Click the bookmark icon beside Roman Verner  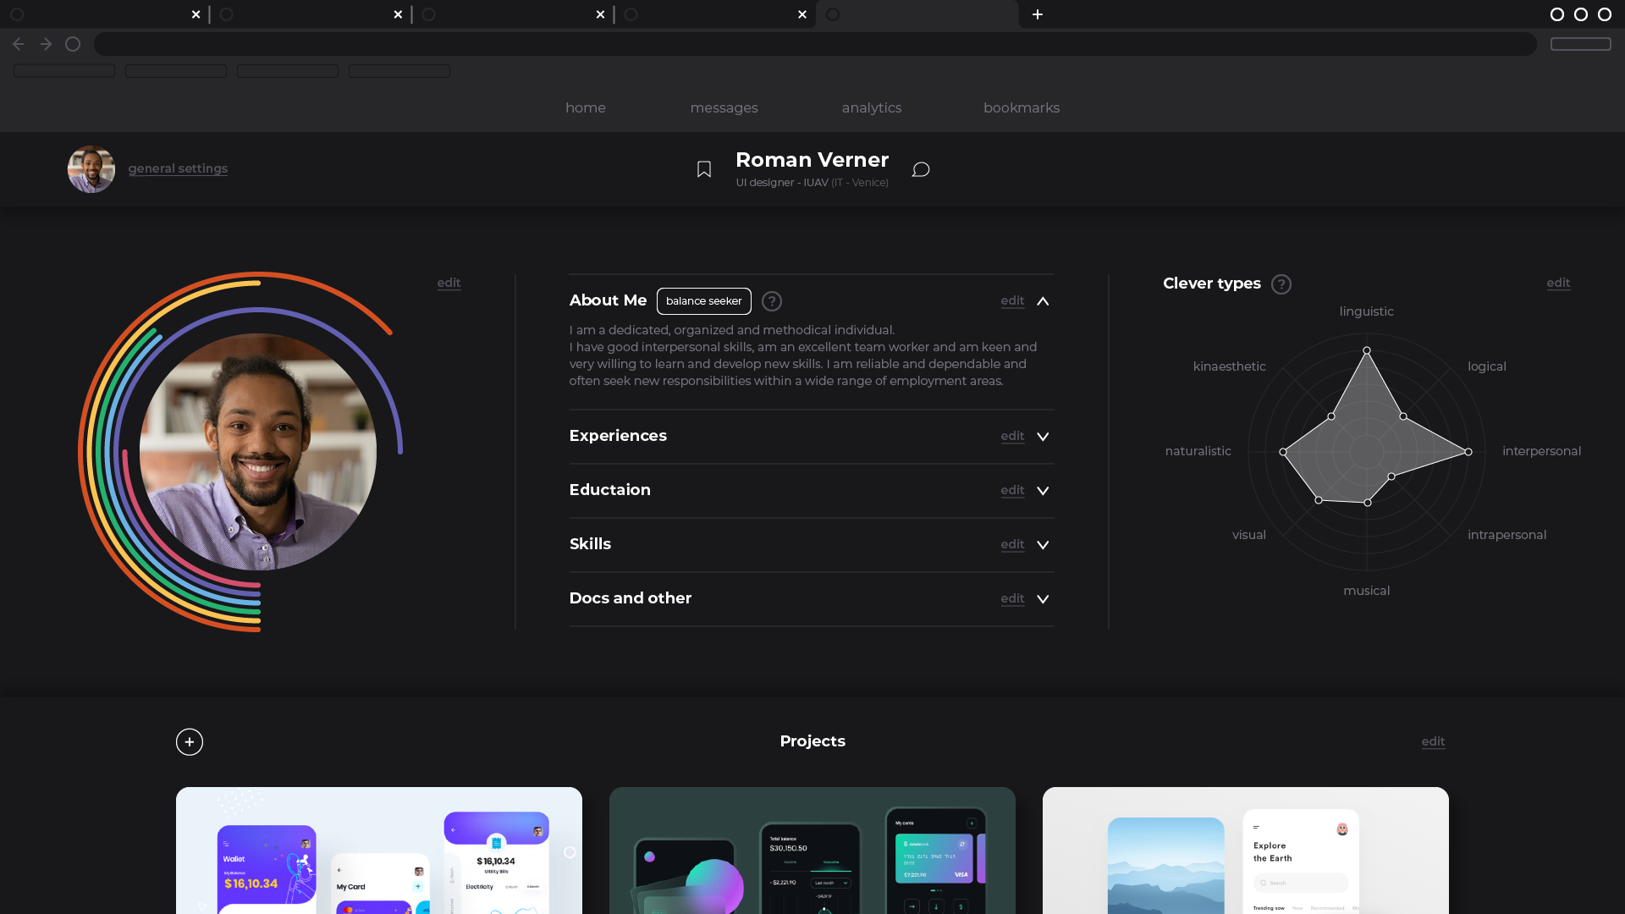point(703,169)
